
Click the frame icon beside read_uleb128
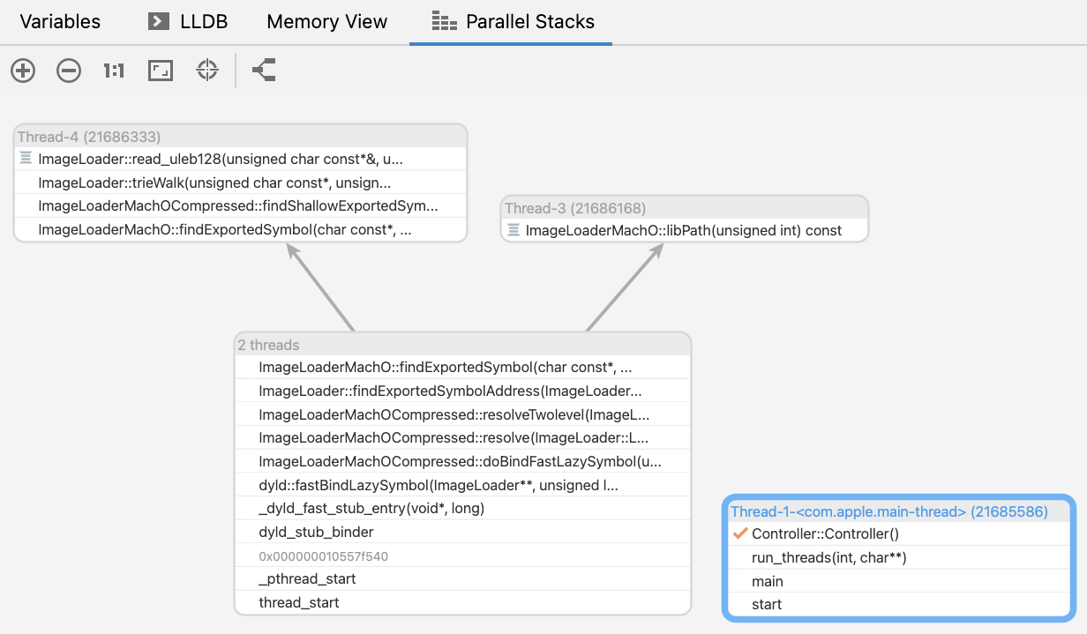(26, 159)
